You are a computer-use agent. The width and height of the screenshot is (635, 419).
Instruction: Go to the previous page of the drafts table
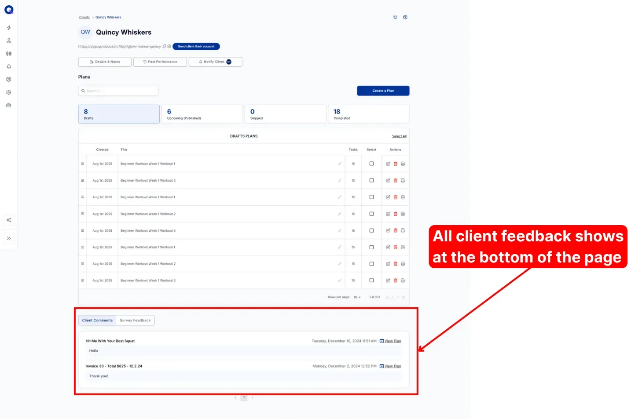pos(393,297)
